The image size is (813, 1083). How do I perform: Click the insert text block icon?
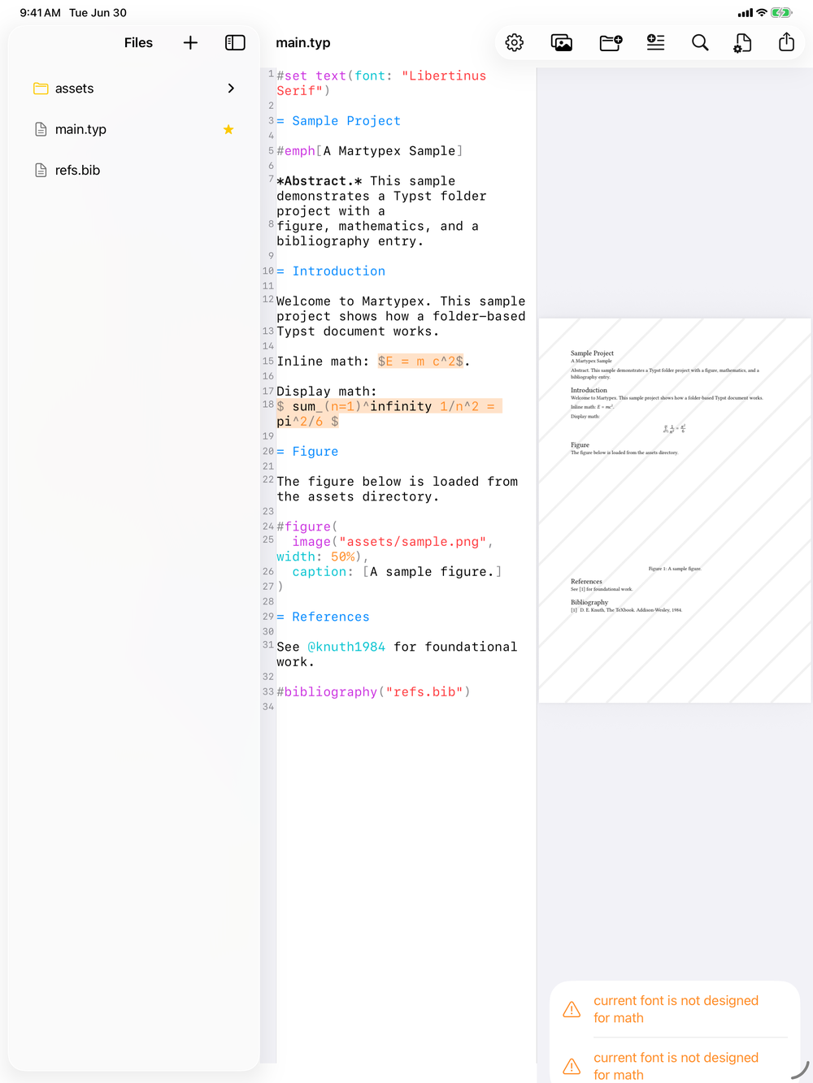pyautogui.click(x=655, y=42)
